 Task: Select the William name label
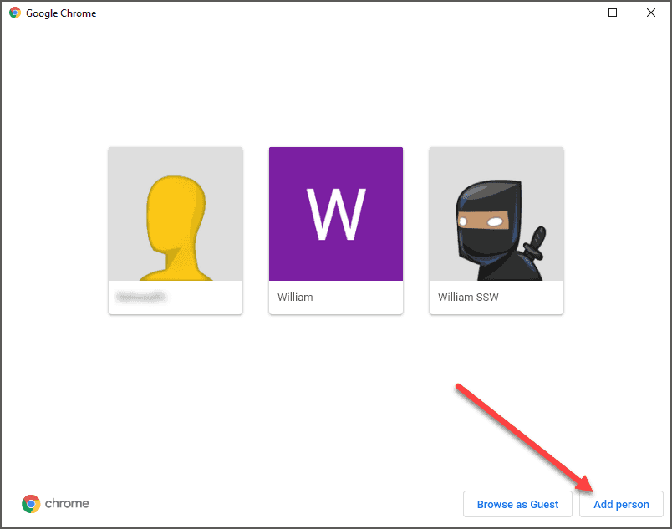coord(295,297)
